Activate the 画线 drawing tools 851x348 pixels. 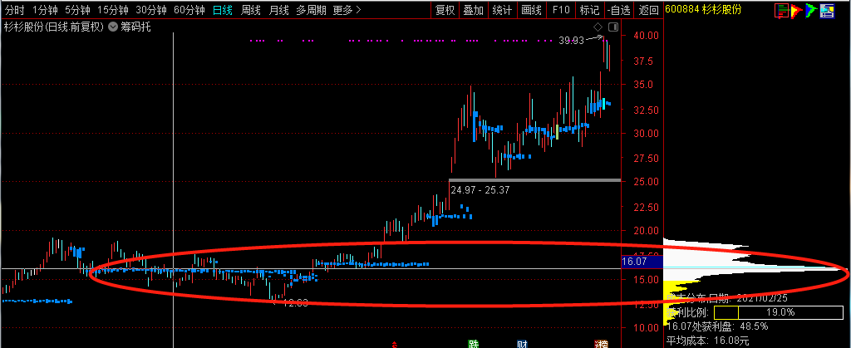coord(531,10)
